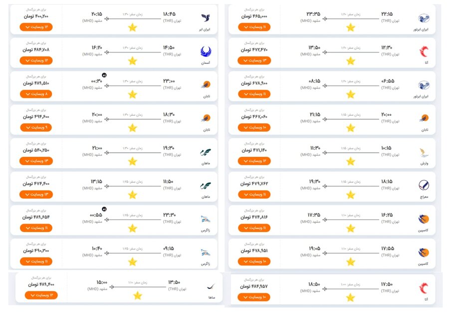The image size is (449, 312).
Task: Click Ata logo on the 12:30 flight
Action: [424, 51]
